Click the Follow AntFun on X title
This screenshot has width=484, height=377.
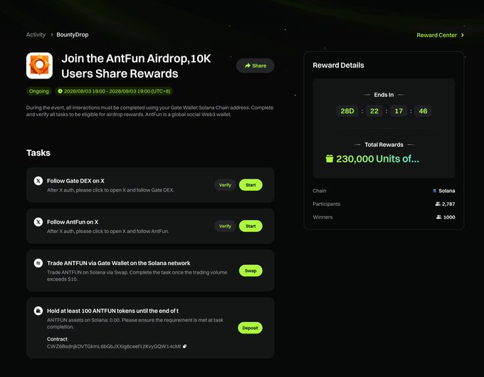click(73, 222)
